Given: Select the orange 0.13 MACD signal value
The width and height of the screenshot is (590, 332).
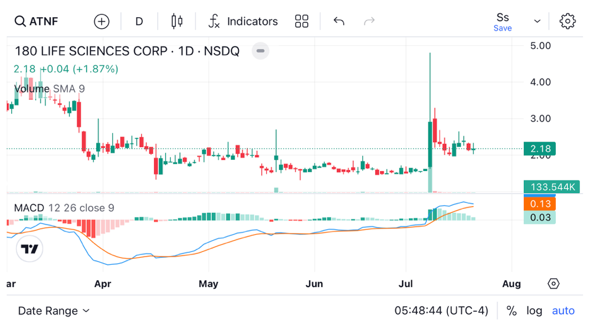Looking at the screenshot, I should (x=540, y=204).
